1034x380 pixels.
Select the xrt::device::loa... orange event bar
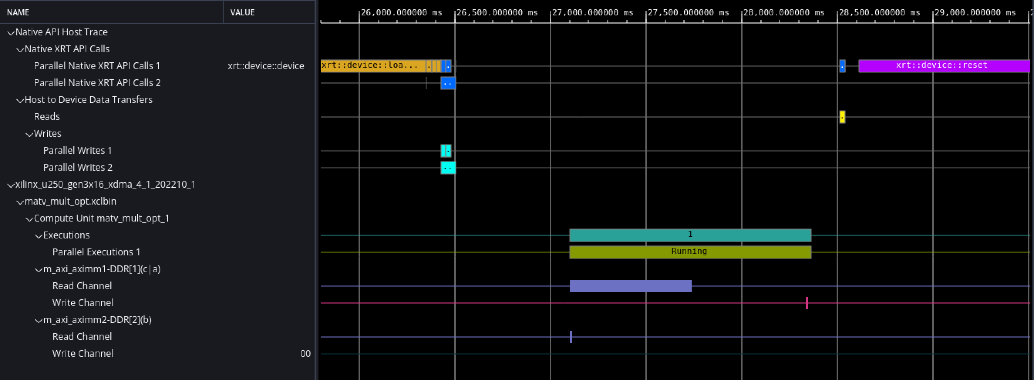[x=372, y=66]
